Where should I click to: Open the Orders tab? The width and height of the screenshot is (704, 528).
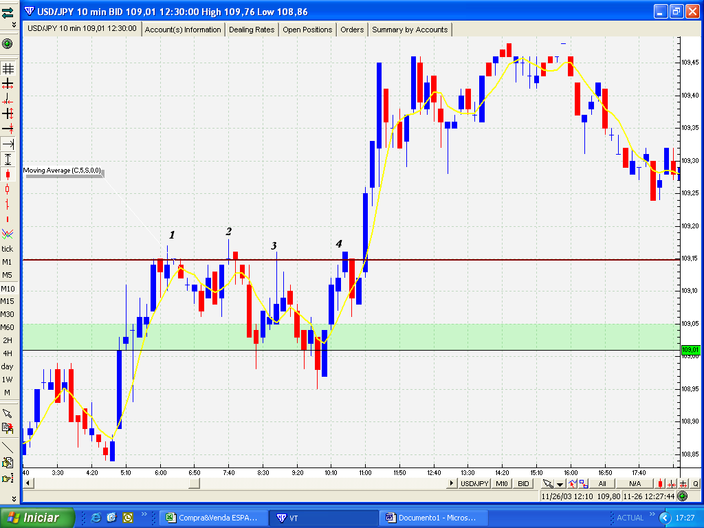tap(352, 30)
